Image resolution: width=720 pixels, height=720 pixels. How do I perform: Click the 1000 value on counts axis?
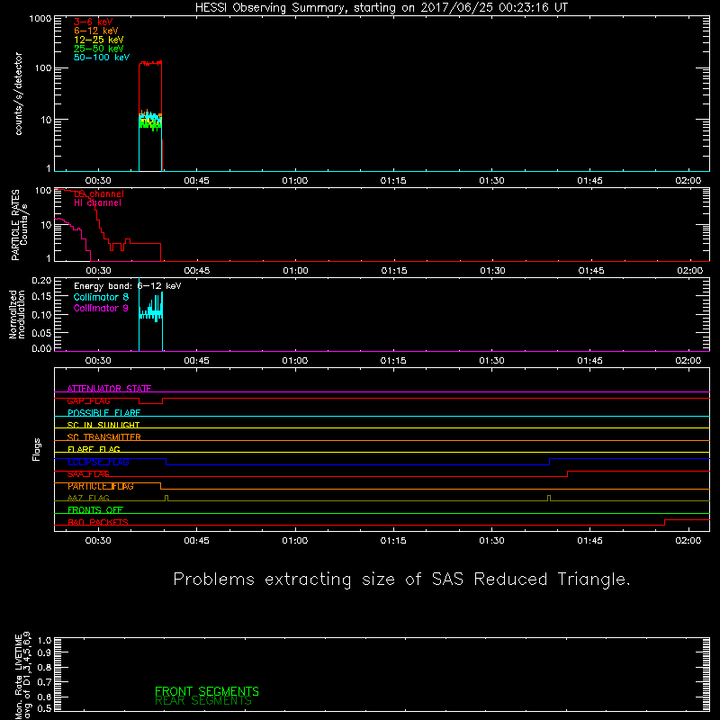(x=40, y=19)
